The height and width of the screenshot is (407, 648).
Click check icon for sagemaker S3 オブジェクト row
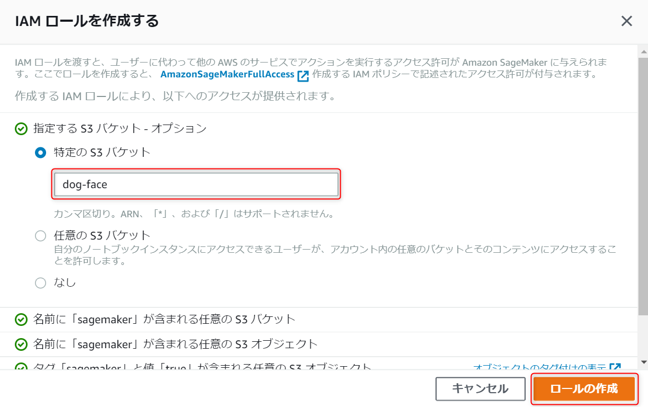(x=21, y=344)
